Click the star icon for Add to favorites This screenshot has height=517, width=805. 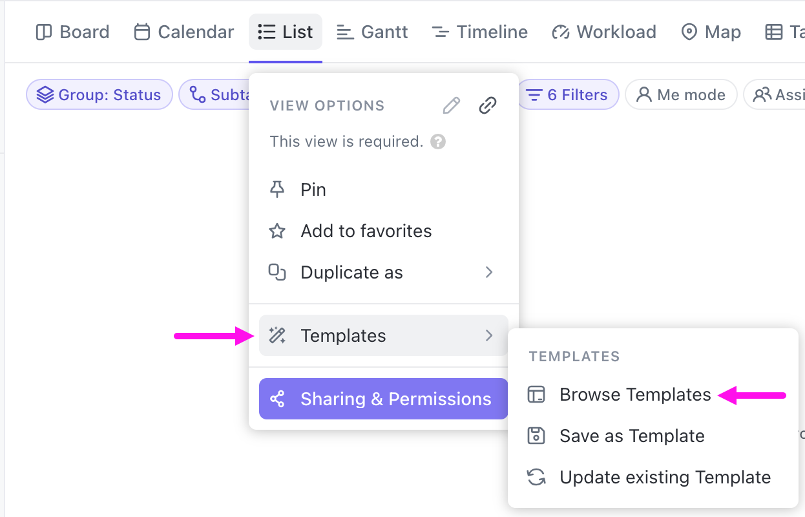coord(277,231)
